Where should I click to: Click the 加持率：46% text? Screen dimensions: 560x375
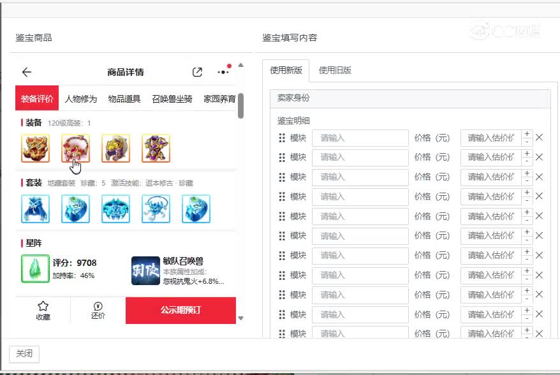[x=73, y=276]
